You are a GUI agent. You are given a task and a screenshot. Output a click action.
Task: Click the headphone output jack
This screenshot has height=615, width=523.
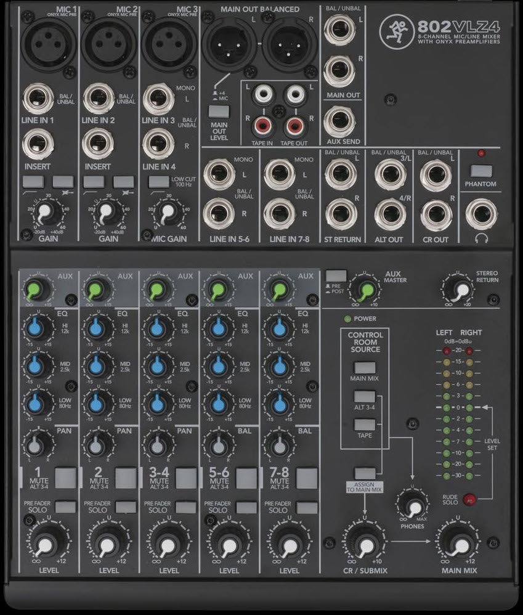point(482,214)
